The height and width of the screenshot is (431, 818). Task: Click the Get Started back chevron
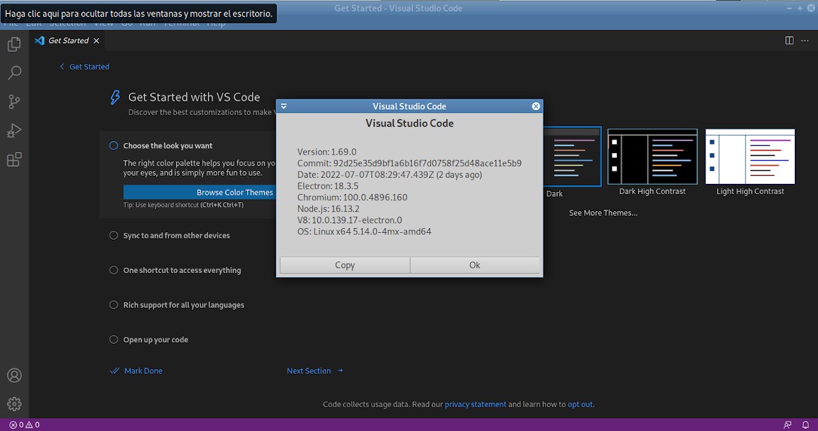click(x=62, y=67)
